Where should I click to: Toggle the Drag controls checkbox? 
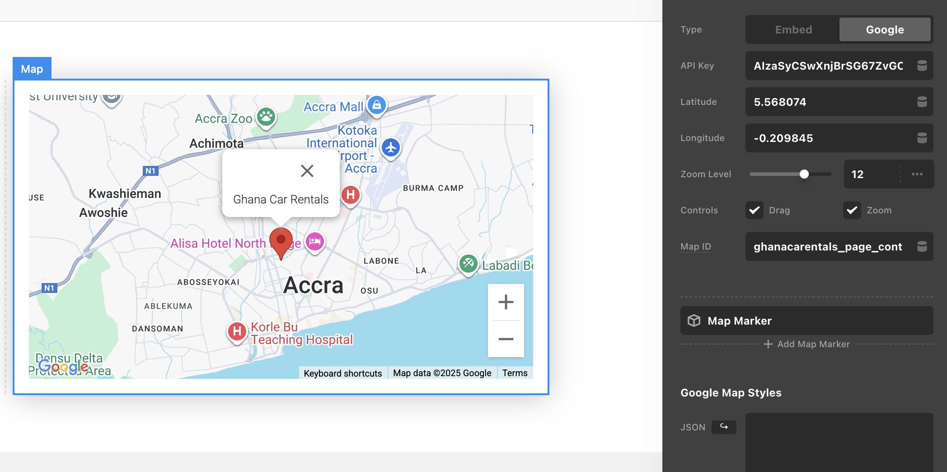(754, 210)
